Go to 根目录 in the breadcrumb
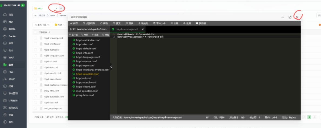The width and height of the screenshot is (321, 128). 42,16
